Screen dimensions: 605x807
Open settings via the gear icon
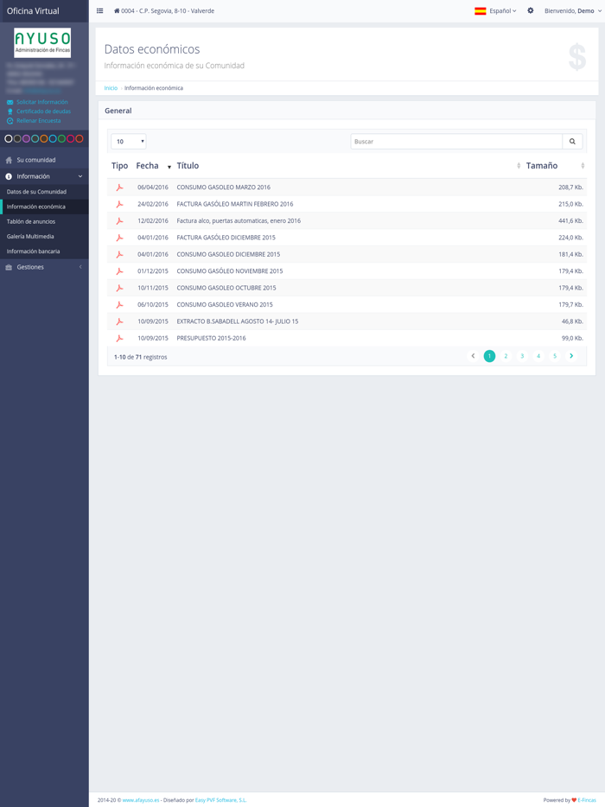tap(531, 11)
